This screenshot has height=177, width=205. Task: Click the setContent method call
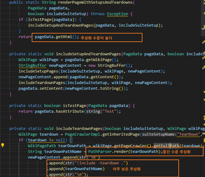click(51, 88)
